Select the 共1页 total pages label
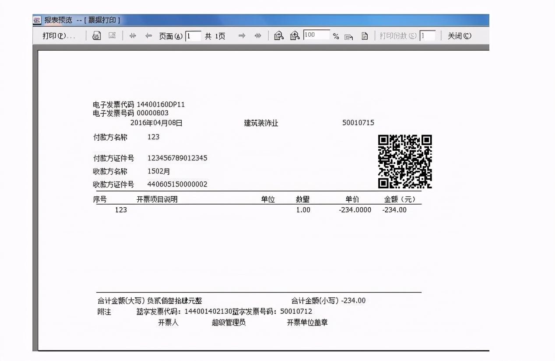Image resolution: width=555 pixels, height=361 pixels. 214,36
